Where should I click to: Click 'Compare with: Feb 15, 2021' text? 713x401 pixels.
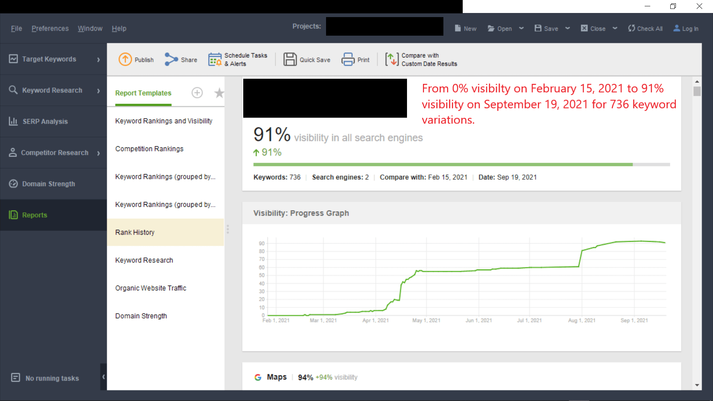(x=424, y=177)
